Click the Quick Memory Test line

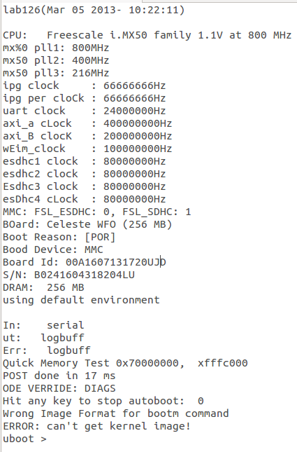125,363
